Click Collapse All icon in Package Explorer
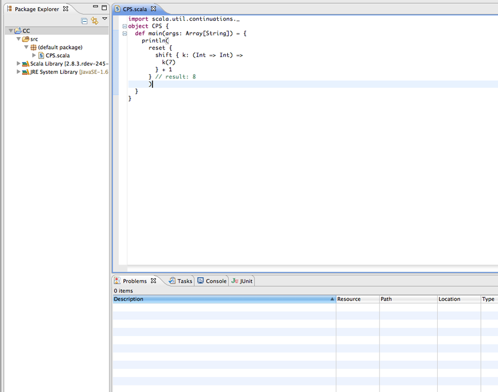The height and width of the screenshot is (392, 498). (84, 21)
